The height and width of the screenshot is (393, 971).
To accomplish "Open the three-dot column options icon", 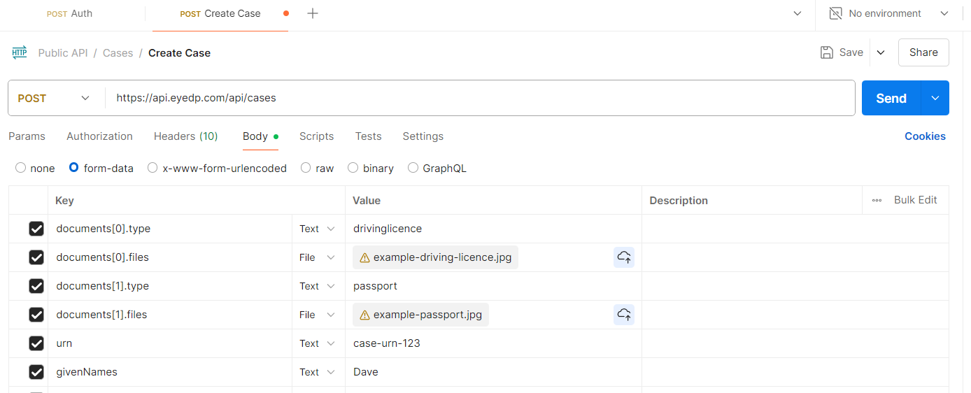I will 877,200.
